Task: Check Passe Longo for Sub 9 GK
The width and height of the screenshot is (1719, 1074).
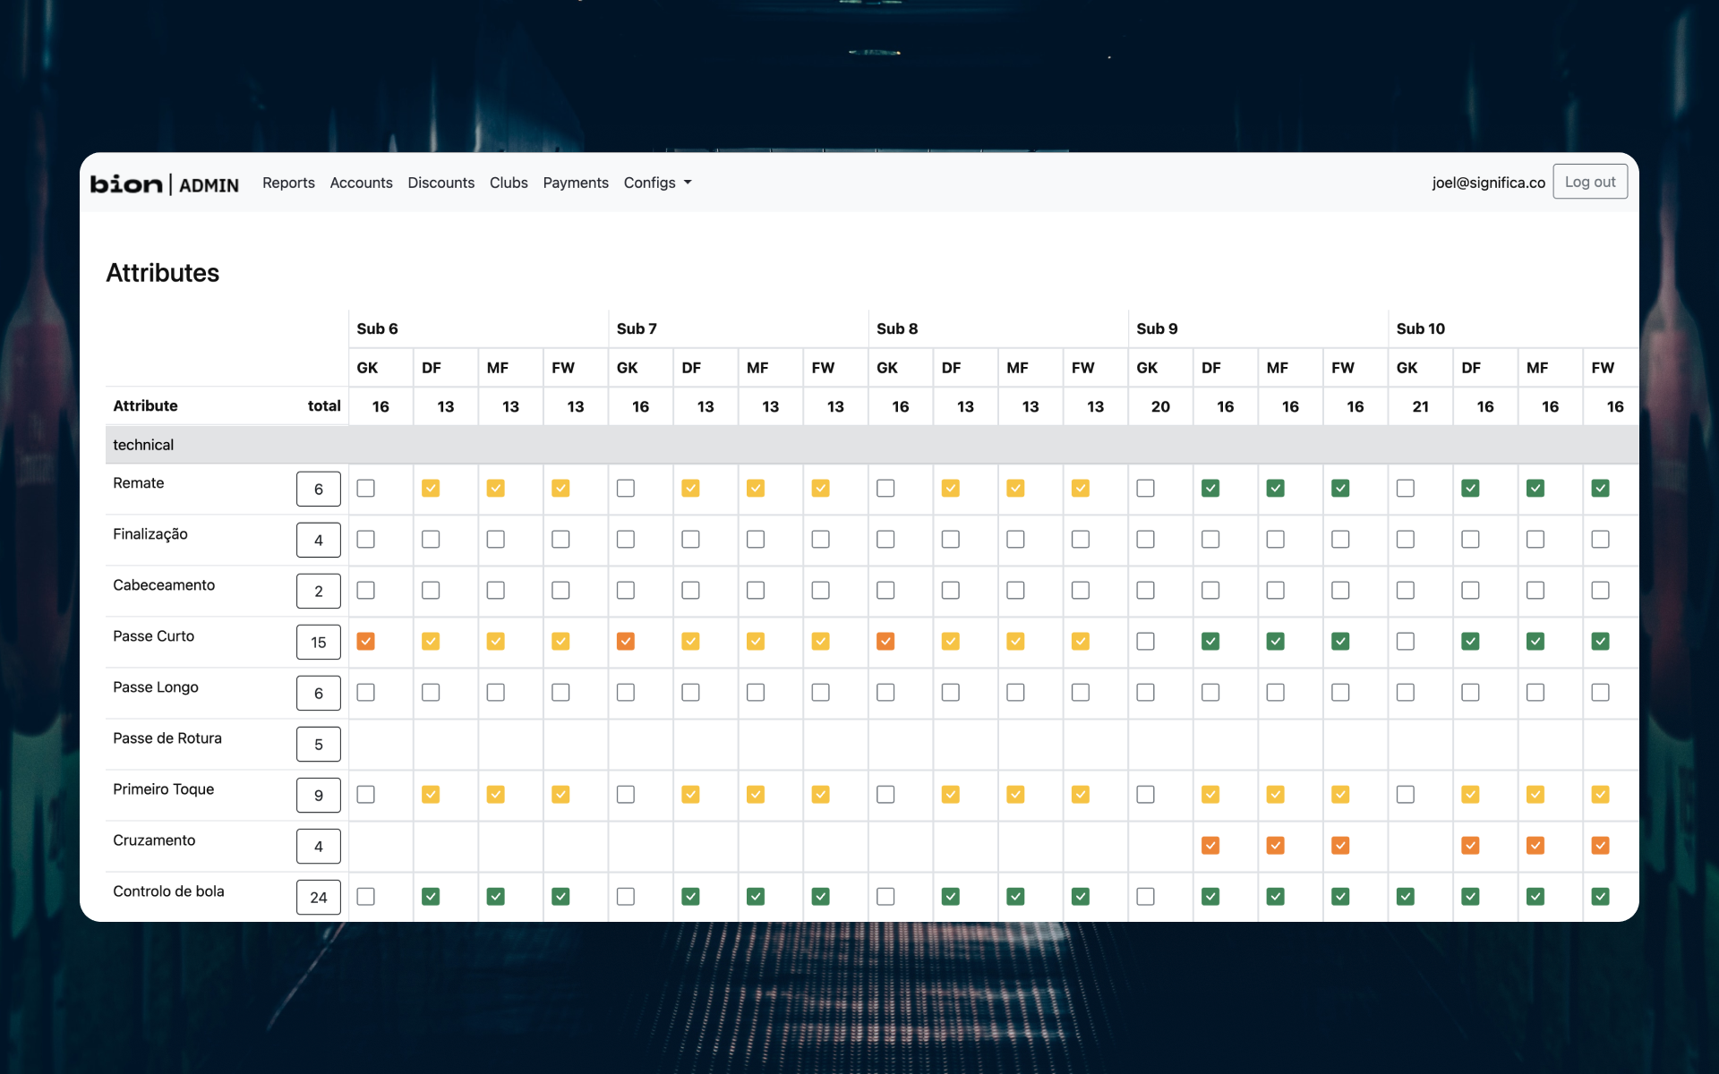Action: [1145, 692]
